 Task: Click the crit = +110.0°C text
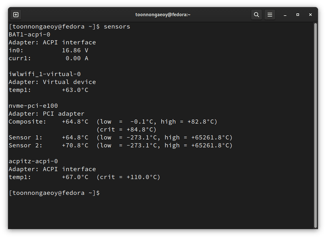click(128, 177)
